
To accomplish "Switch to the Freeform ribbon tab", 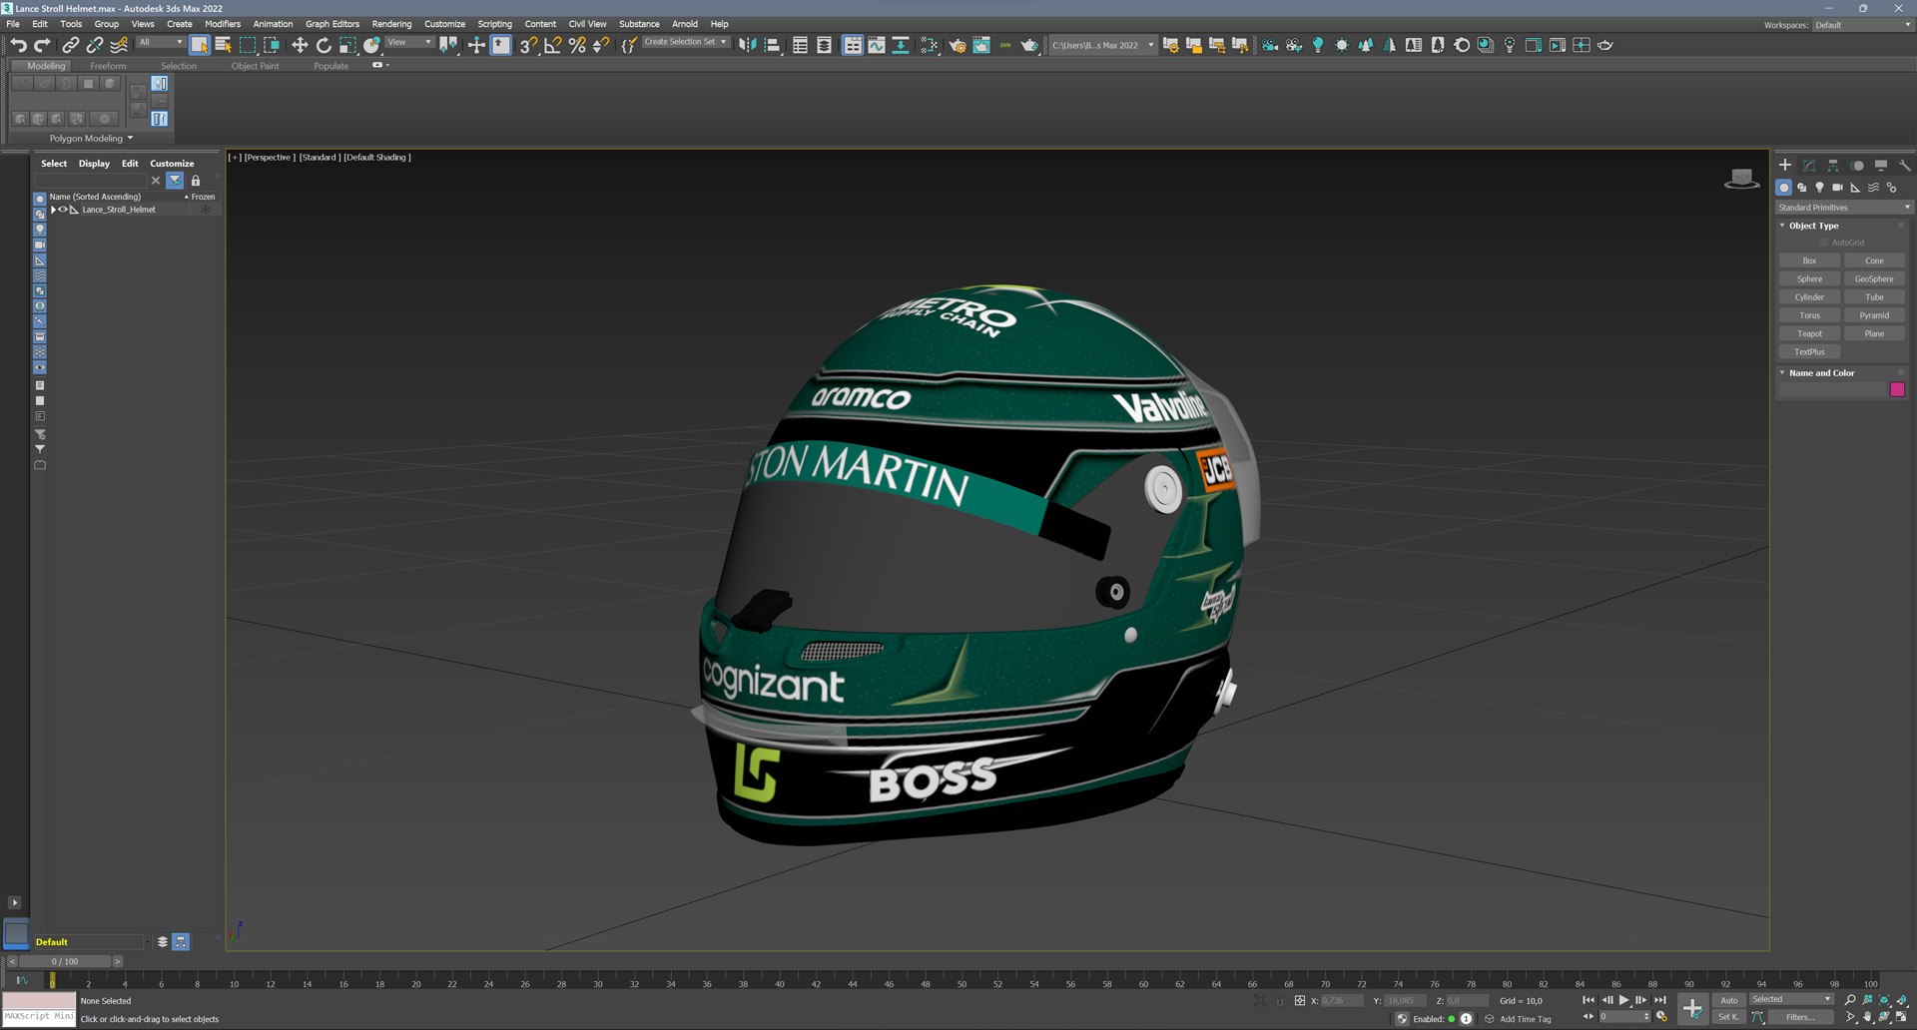I will (x=108, y=66).
